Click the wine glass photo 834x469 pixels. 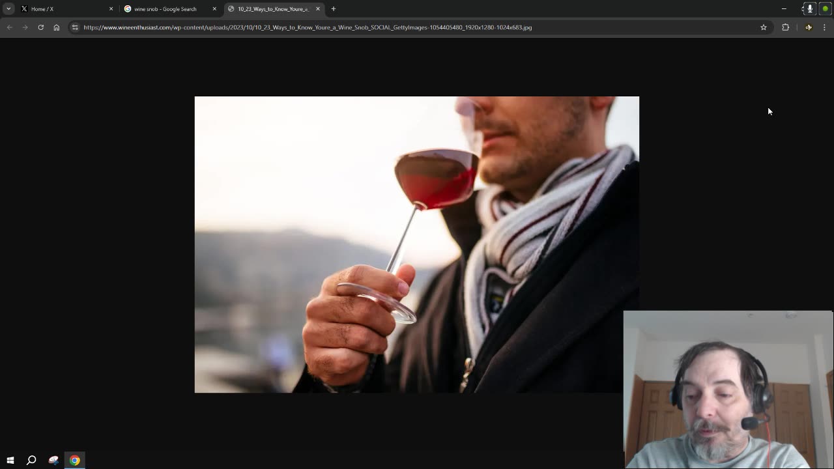pyautogui.click(x=417, y=244)
